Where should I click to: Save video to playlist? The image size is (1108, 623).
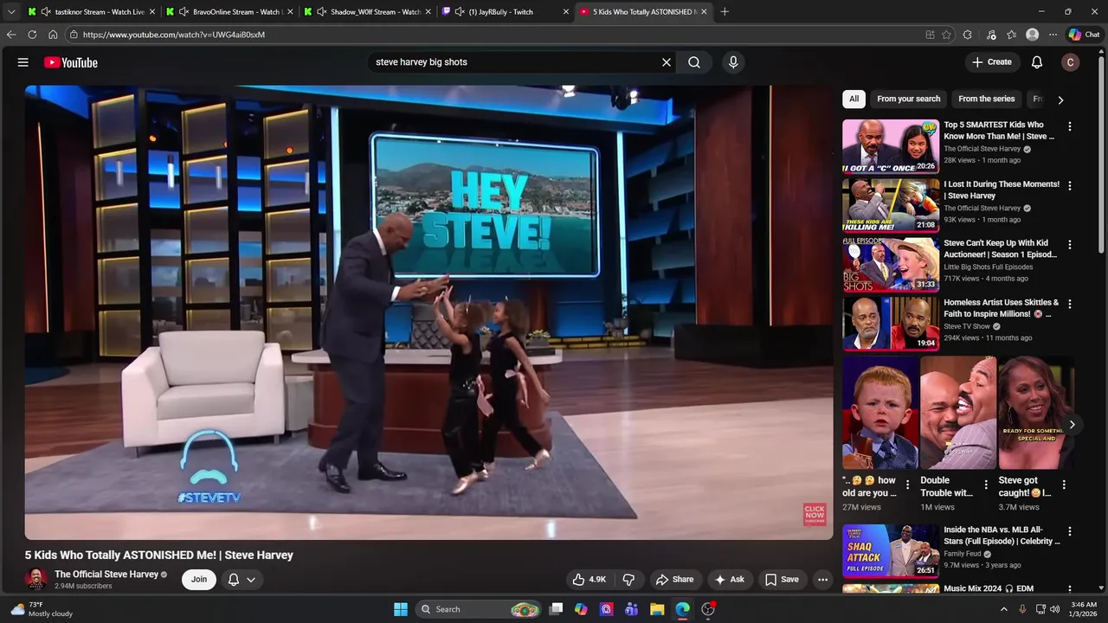[x=782, y=580]
